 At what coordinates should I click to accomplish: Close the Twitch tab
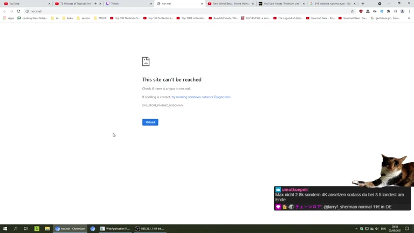tap(151, 4)
